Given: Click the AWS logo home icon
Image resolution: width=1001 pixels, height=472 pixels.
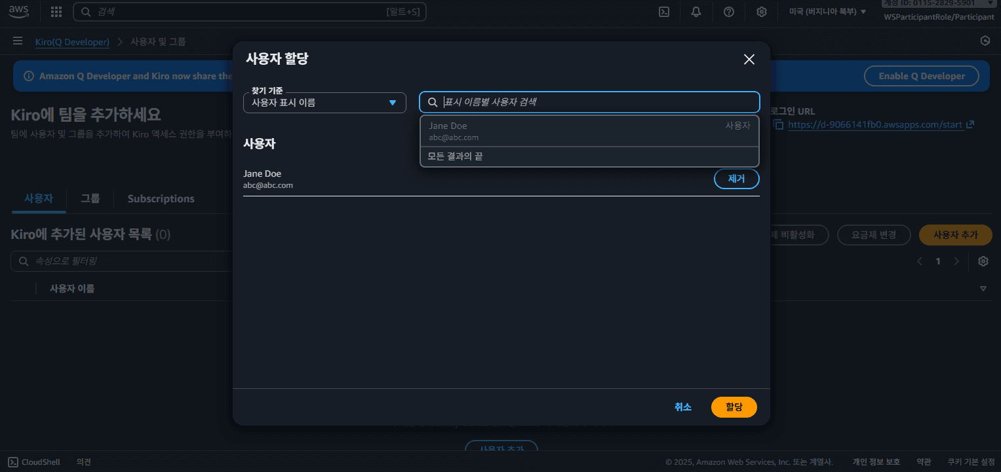Looking at the screenshot, I should click(x=18, y=11).
